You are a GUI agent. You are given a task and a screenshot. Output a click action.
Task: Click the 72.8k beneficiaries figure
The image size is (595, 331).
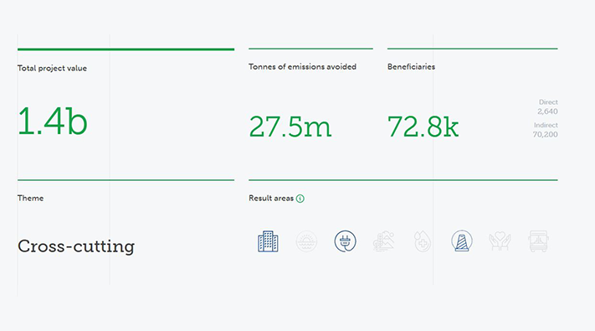pyautogui.click(x=423, y=127)
